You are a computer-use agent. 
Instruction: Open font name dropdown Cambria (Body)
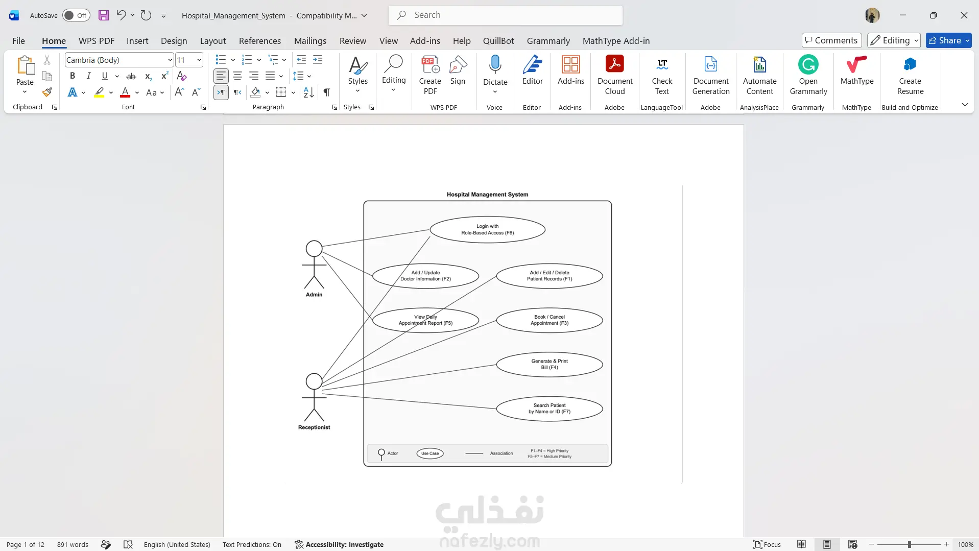click(x=170, y=60)
